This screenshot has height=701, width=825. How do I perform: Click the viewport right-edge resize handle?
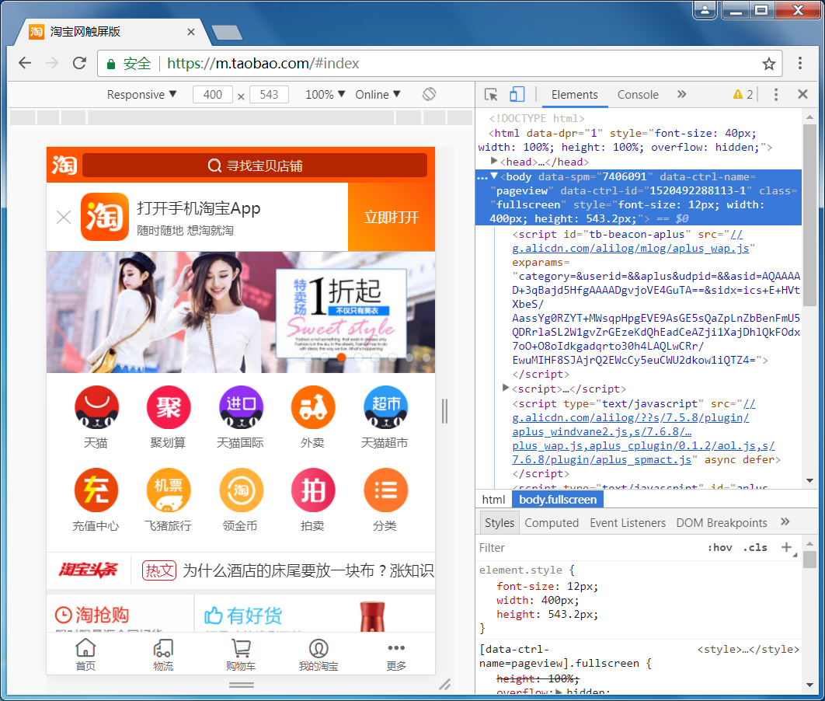pos(444,410)
